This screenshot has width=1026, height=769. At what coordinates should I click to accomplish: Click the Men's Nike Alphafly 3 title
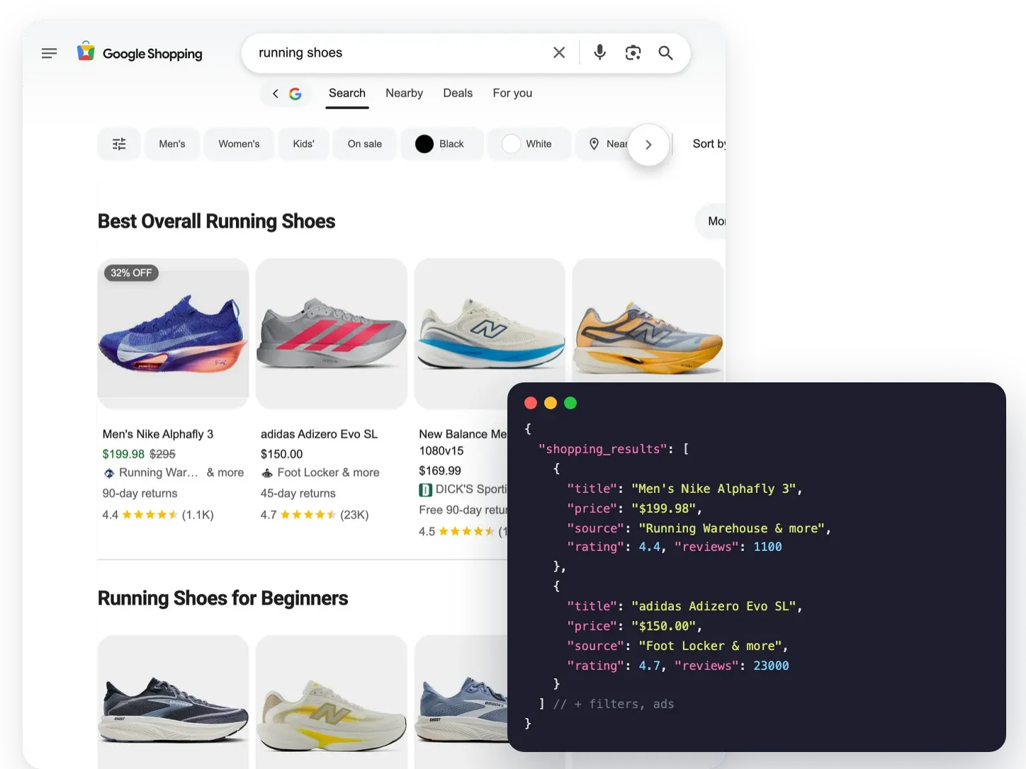point(158,434)
